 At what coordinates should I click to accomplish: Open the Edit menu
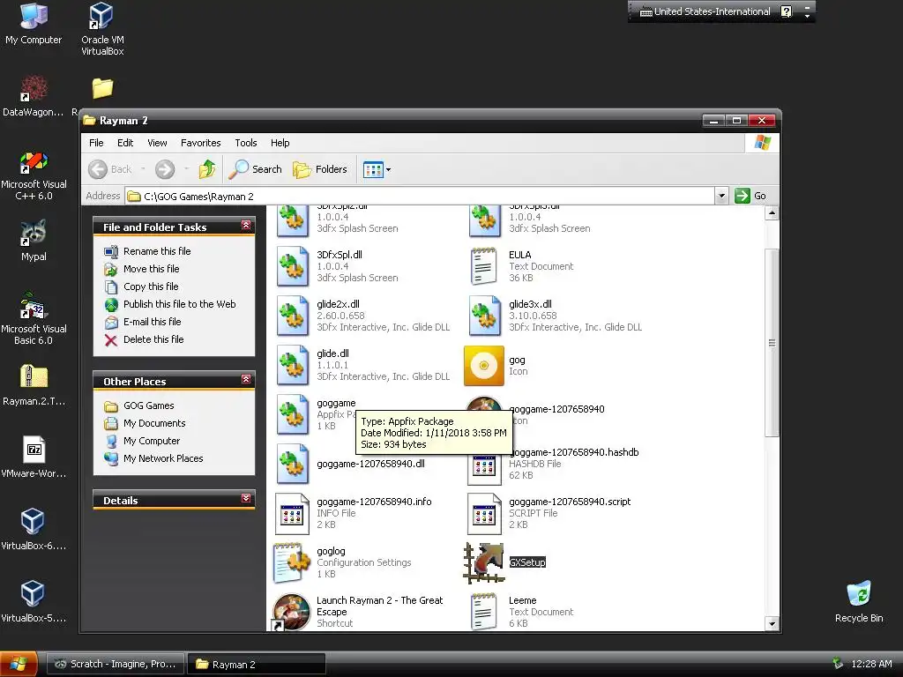click(125, 143)
